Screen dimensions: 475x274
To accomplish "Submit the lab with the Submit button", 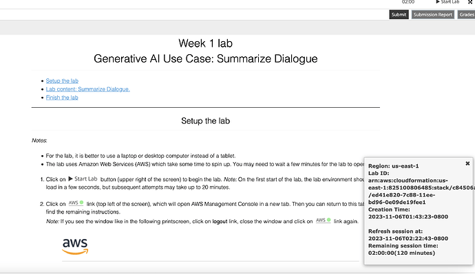I will [399, 14].
